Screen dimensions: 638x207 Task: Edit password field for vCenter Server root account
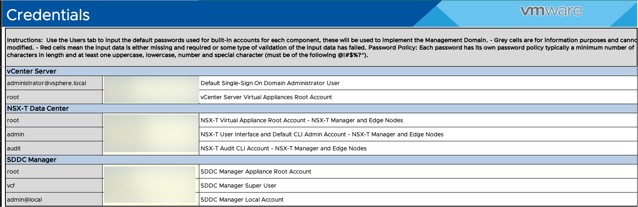[151, 97]
